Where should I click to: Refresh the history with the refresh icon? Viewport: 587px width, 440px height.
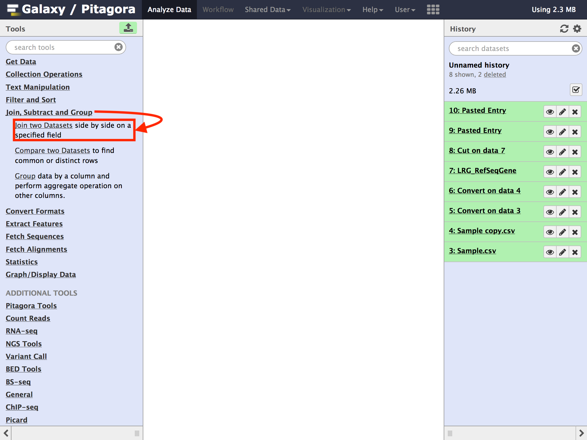point(564,29)
